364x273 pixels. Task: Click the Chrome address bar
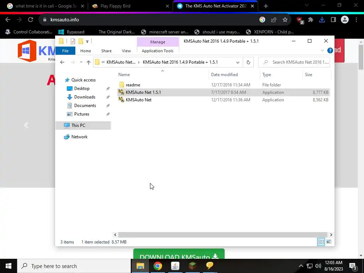tap(149, 20)
